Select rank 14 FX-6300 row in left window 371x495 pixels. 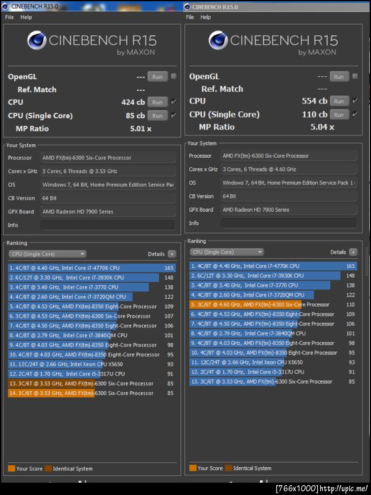click(x=92, y=393)
